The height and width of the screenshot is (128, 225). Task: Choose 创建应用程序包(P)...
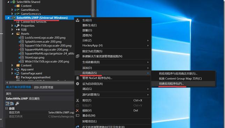(x=183, y=84)
